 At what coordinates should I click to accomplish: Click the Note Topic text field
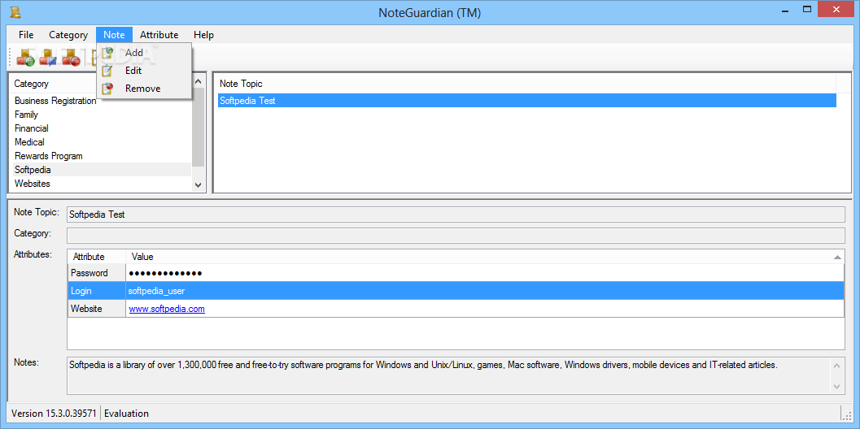(x=456, y=214)
